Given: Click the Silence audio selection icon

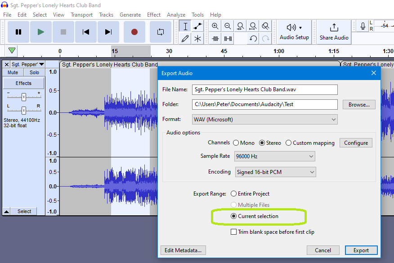Looking at the screenshot, I should pyautogui.click(x=228, y=39).
